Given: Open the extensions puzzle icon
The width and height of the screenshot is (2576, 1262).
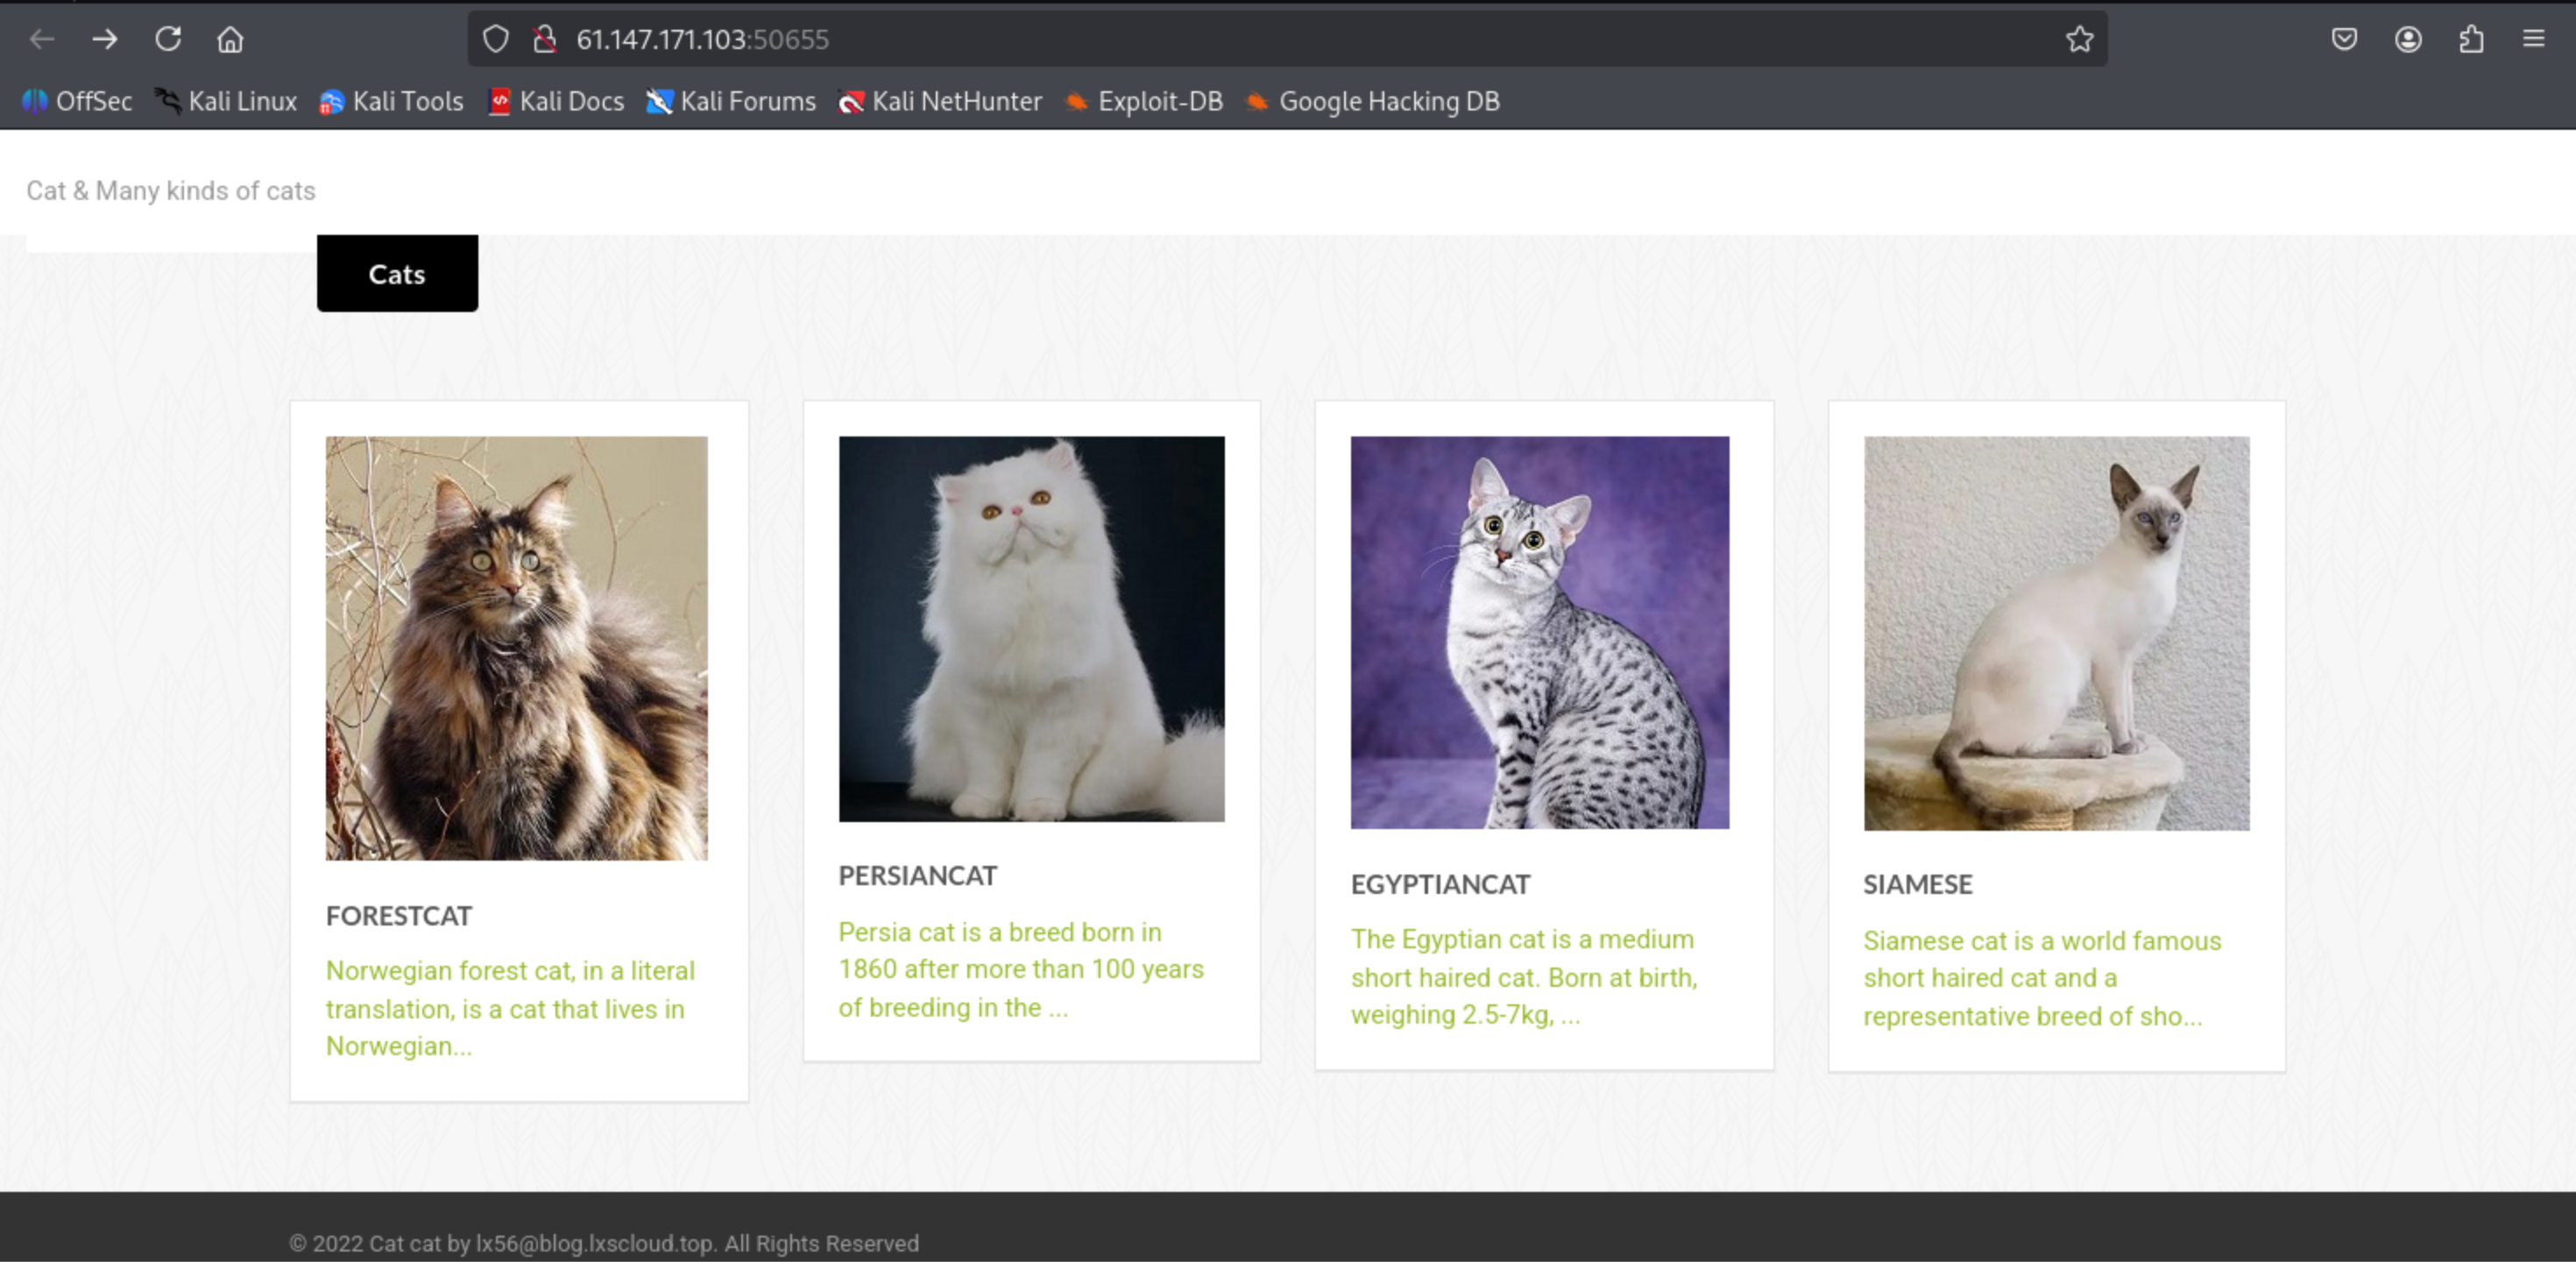Looking at the screenshot, I should pyautogui.click(x=2471, y=39).
